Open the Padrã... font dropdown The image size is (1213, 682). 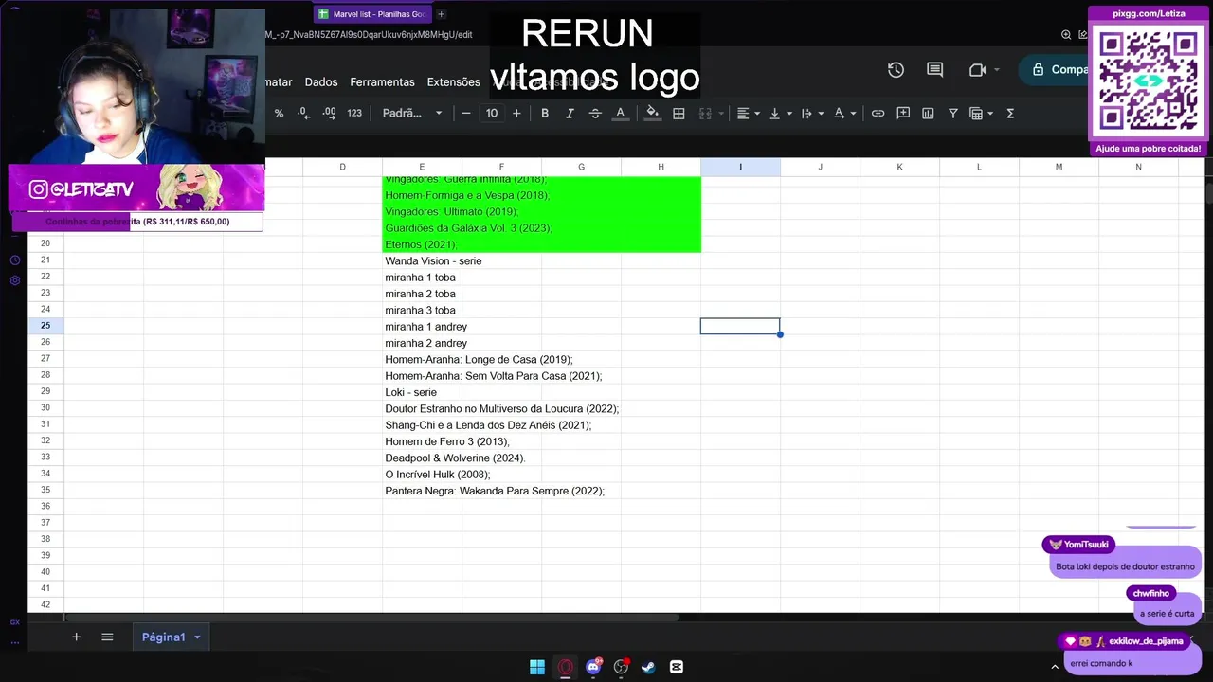412,113
